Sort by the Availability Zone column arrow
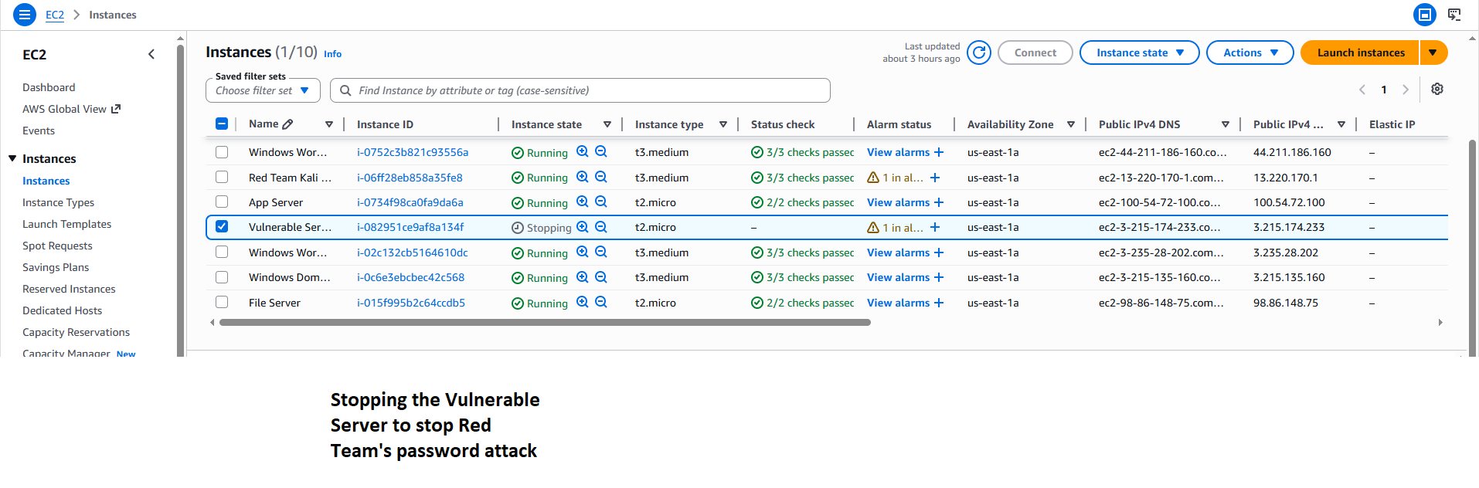Viewport: 1479px width, 488px height. [x=1071, y=124]
